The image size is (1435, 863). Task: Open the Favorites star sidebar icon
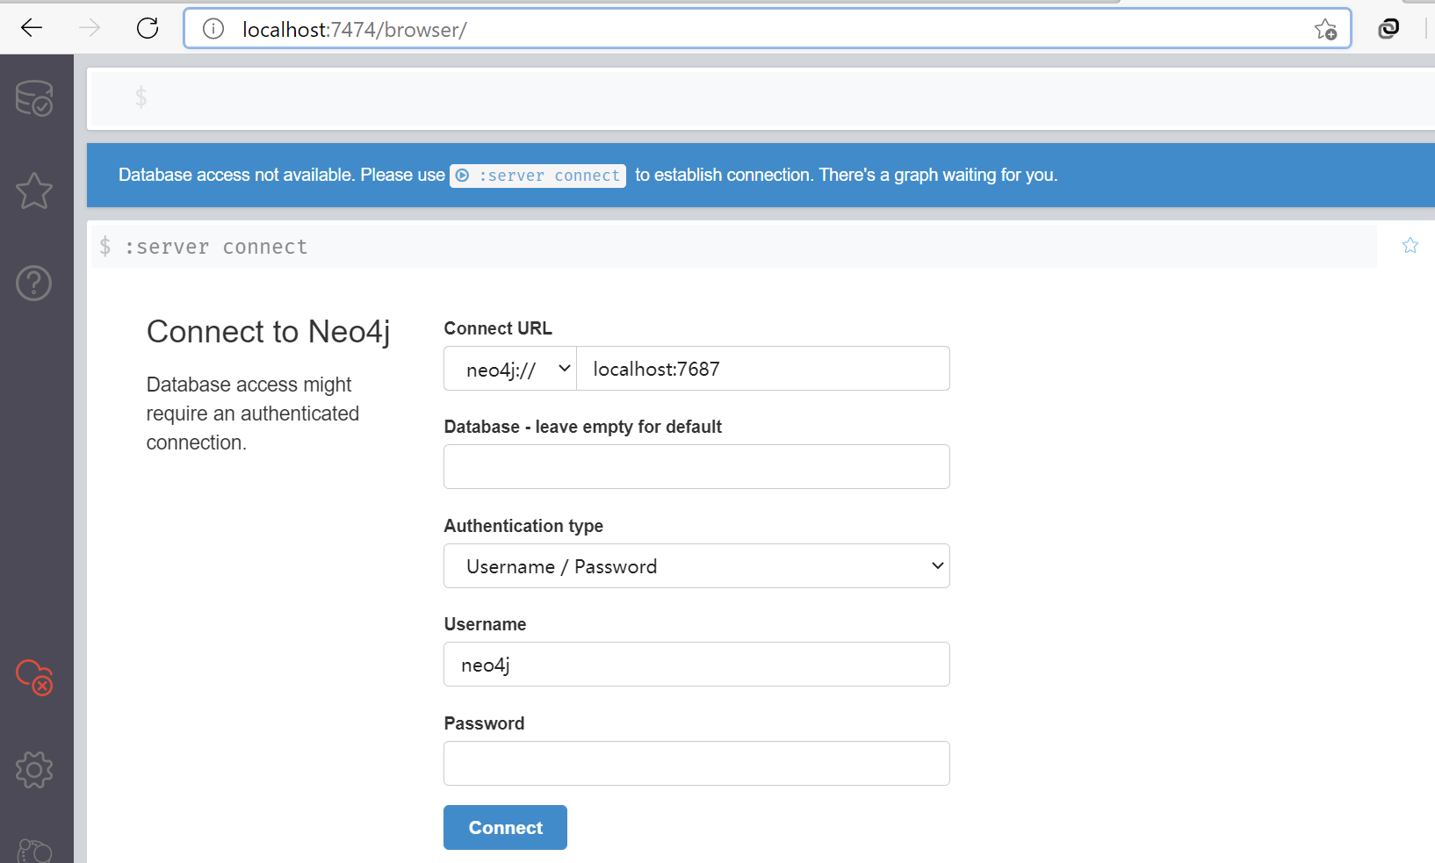click(34, 191)
